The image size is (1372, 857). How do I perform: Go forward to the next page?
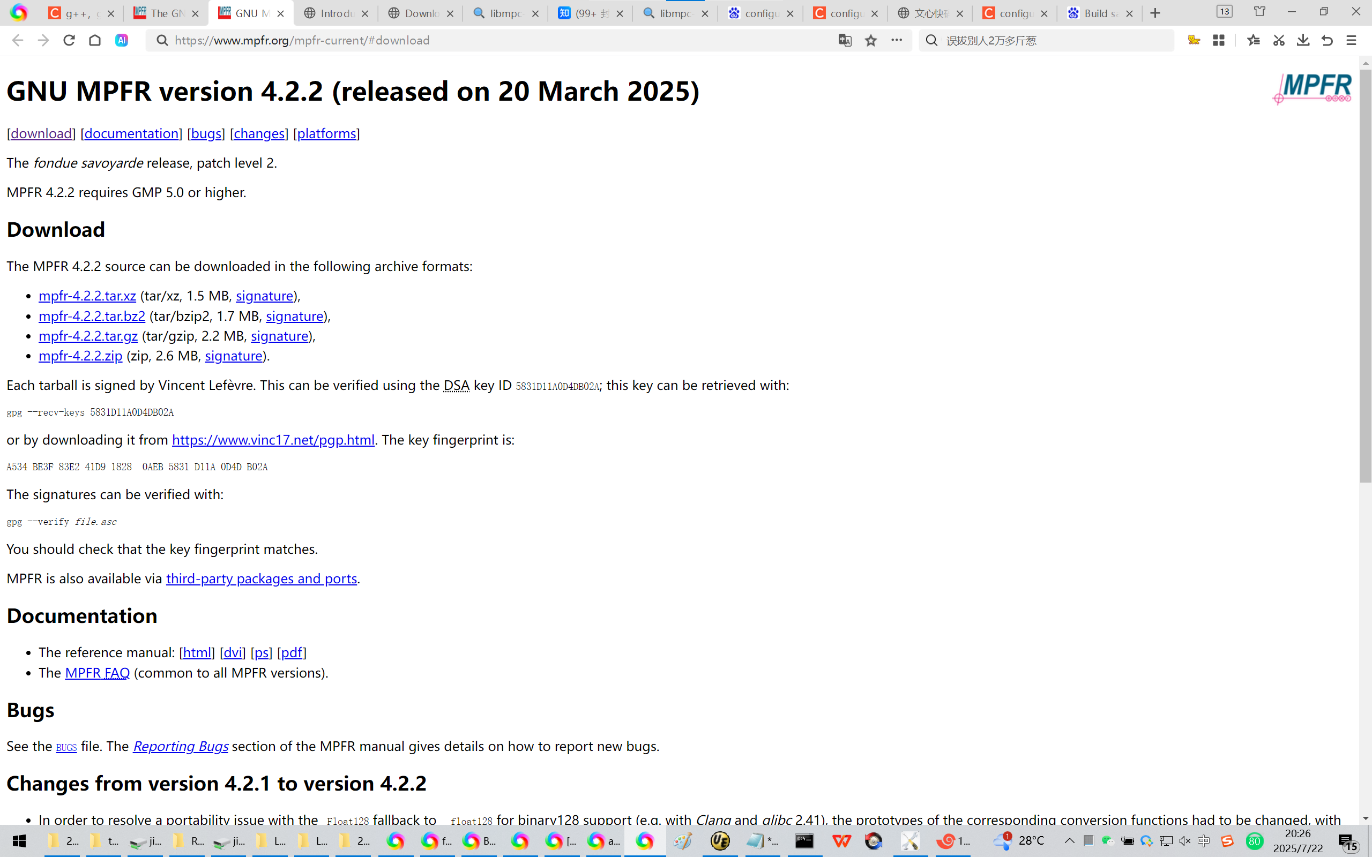pyautogui.click(x=43, y=40)
